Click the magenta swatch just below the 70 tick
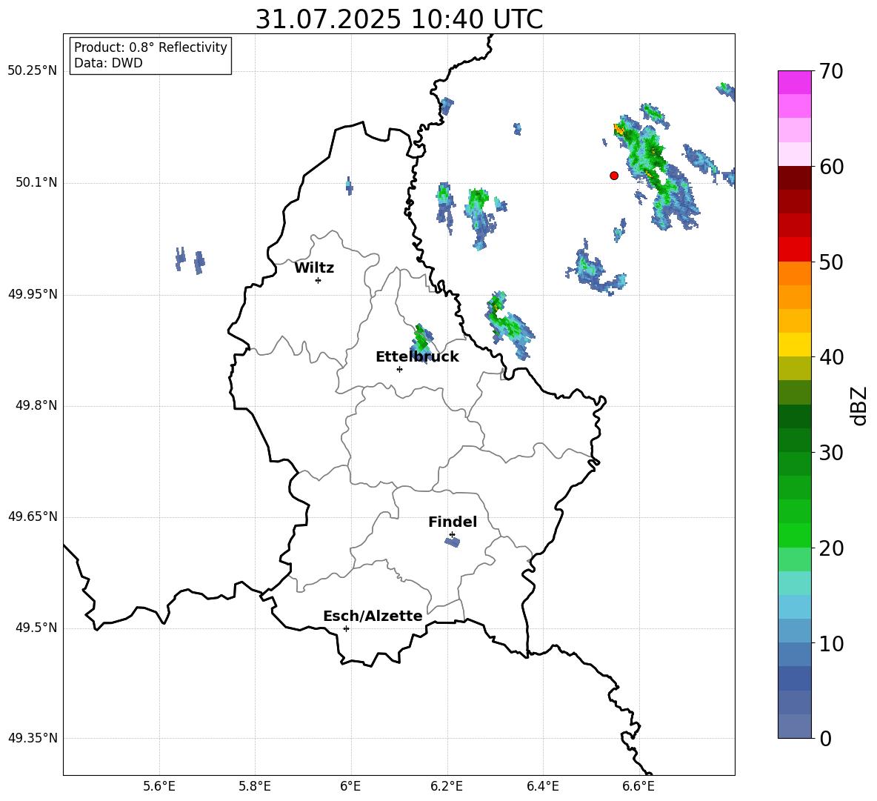Screen dimensions: 877x801 [794, 82]
